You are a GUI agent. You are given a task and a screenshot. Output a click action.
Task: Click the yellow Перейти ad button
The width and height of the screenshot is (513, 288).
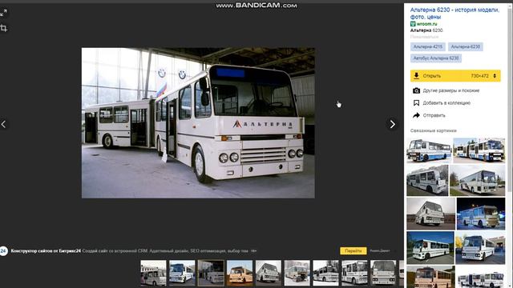[x=353, y=250]
